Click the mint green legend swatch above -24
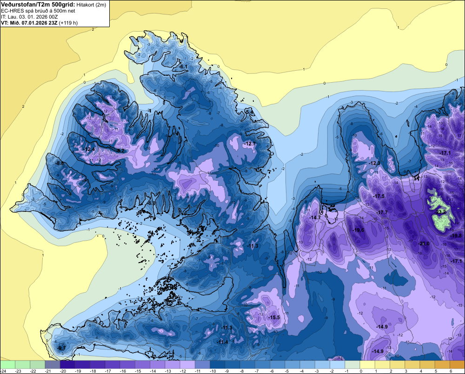Viewport: 465px width, 374px height. coord(7,364)
